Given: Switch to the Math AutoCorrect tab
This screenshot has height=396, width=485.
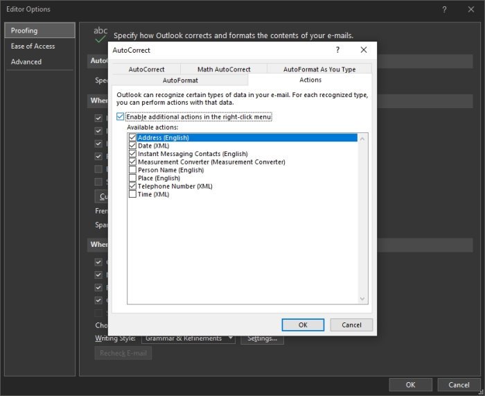Looking at the screenshot, I should tap(224, 69).
